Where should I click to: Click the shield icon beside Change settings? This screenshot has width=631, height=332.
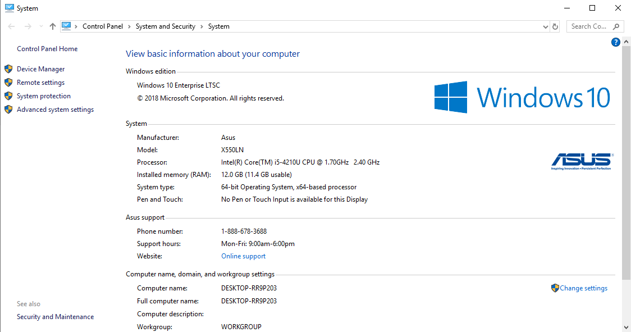coord(555,288)
